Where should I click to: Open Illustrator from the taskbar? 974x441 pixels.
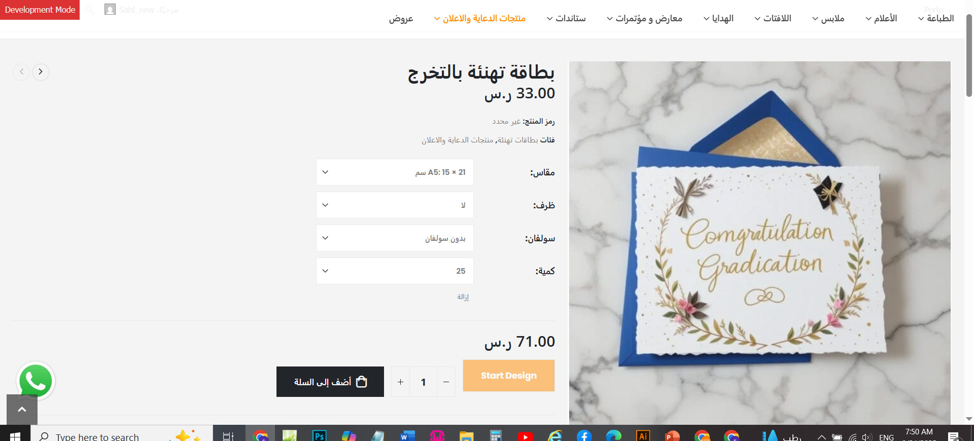point(643,436)
